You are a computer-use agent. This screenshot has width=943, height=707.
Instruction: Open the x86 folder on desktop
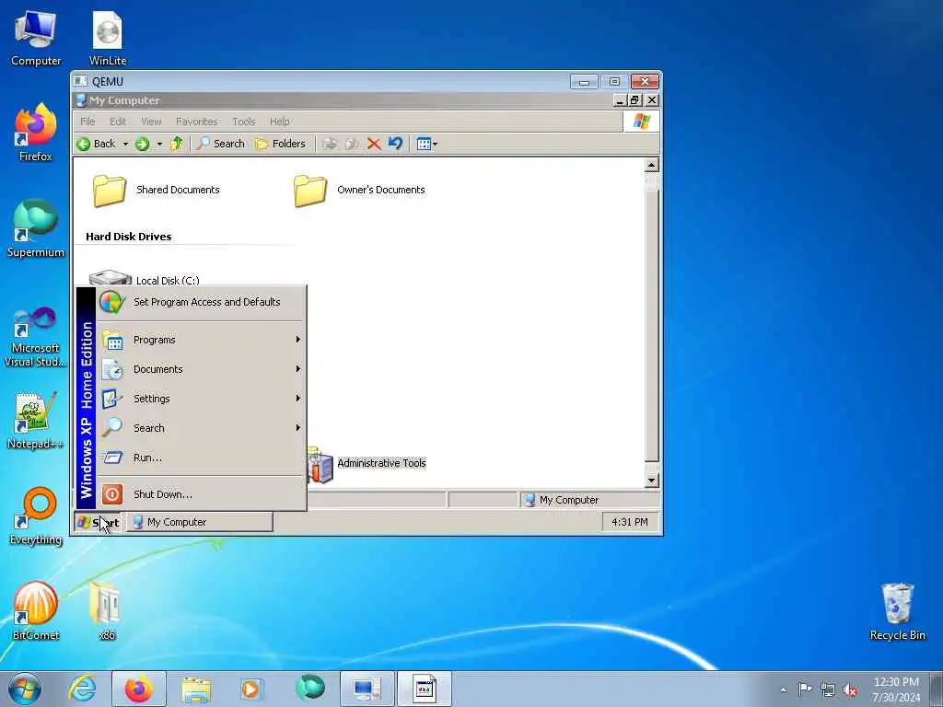coord(107,611)
